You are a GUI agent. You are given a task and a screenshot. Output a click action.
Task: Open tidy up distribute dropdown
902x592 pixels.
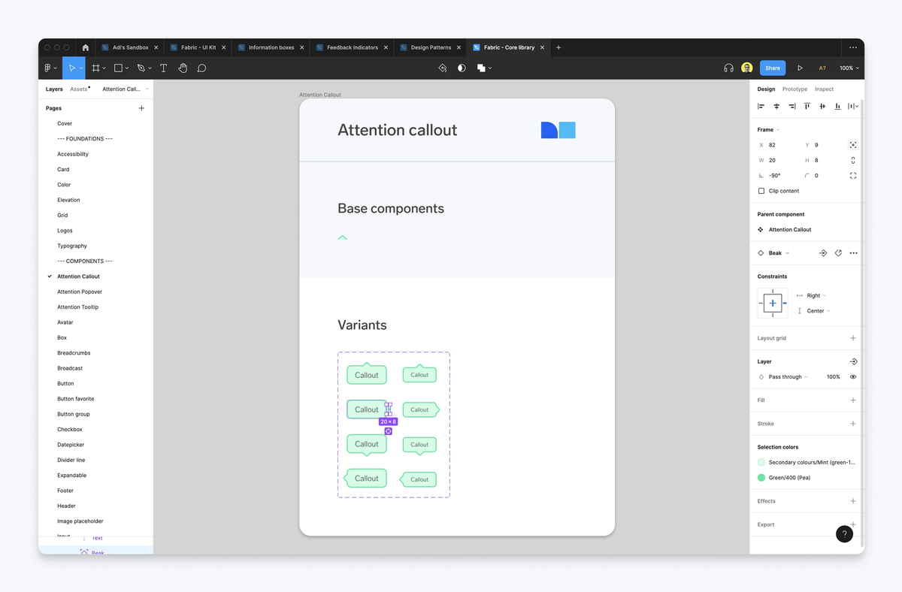pyautogui.click(x=853, y=107)
